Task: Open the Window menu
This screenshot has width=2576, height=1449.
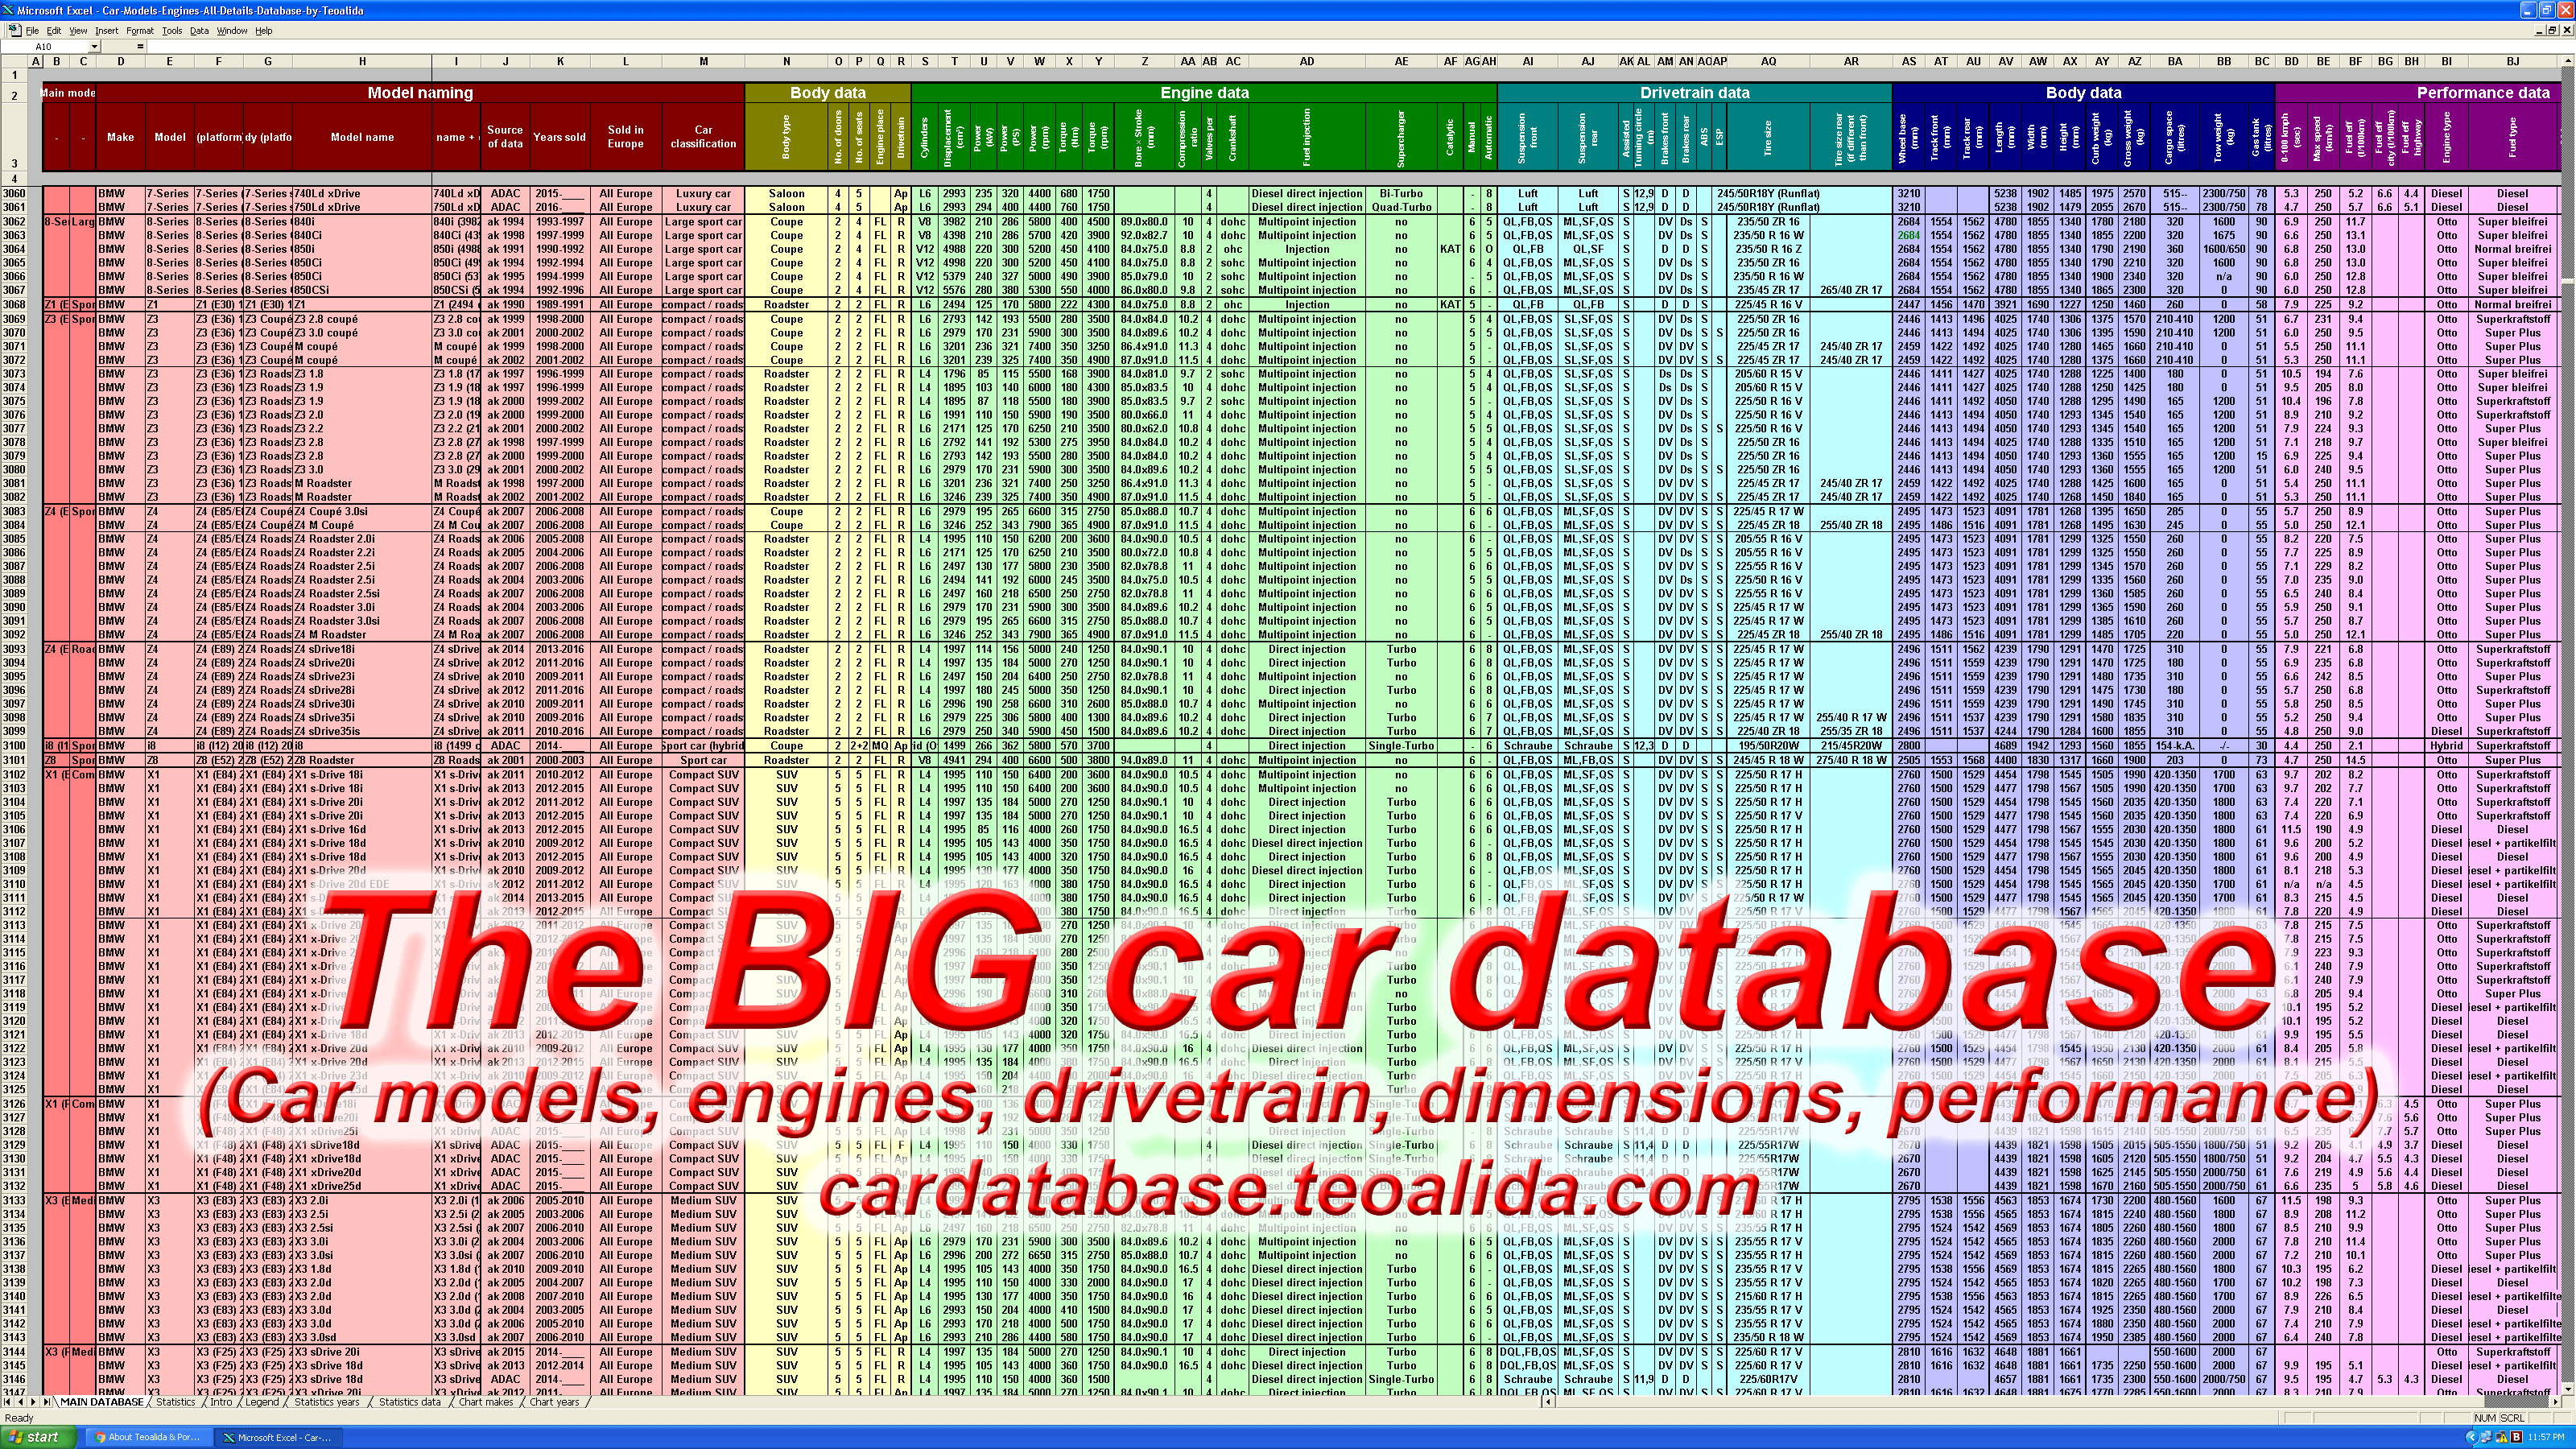Action: [232, 31]
